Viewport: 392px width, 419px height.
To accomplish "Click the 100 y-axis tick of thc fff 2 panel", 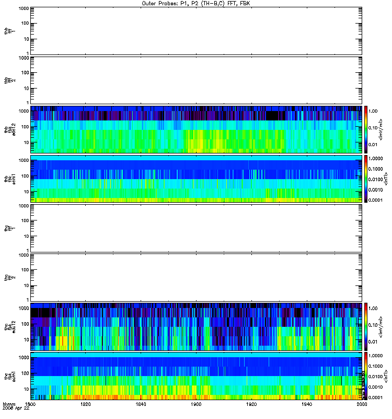I will [x=25, y=270].
